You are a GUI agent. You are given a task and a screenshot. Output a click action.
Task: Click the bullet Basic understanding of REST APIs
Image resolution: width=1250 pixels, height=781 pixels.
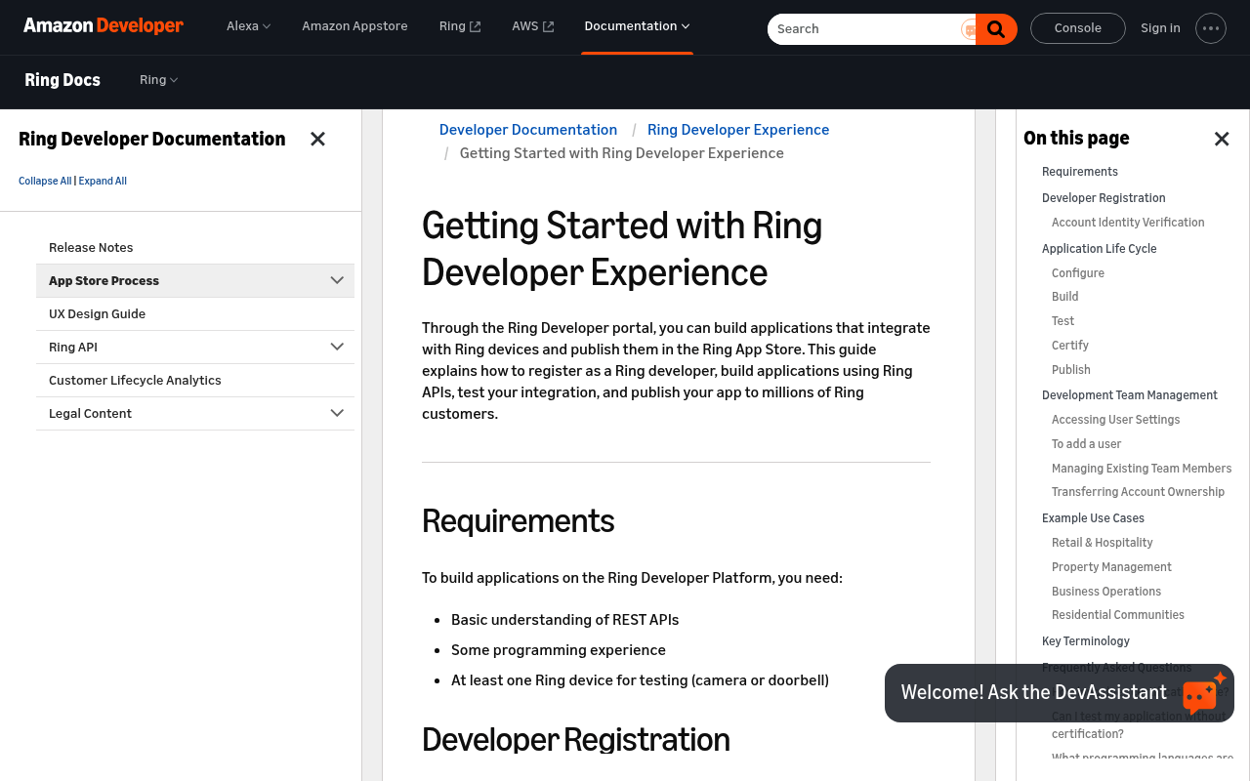click(564, 620)
